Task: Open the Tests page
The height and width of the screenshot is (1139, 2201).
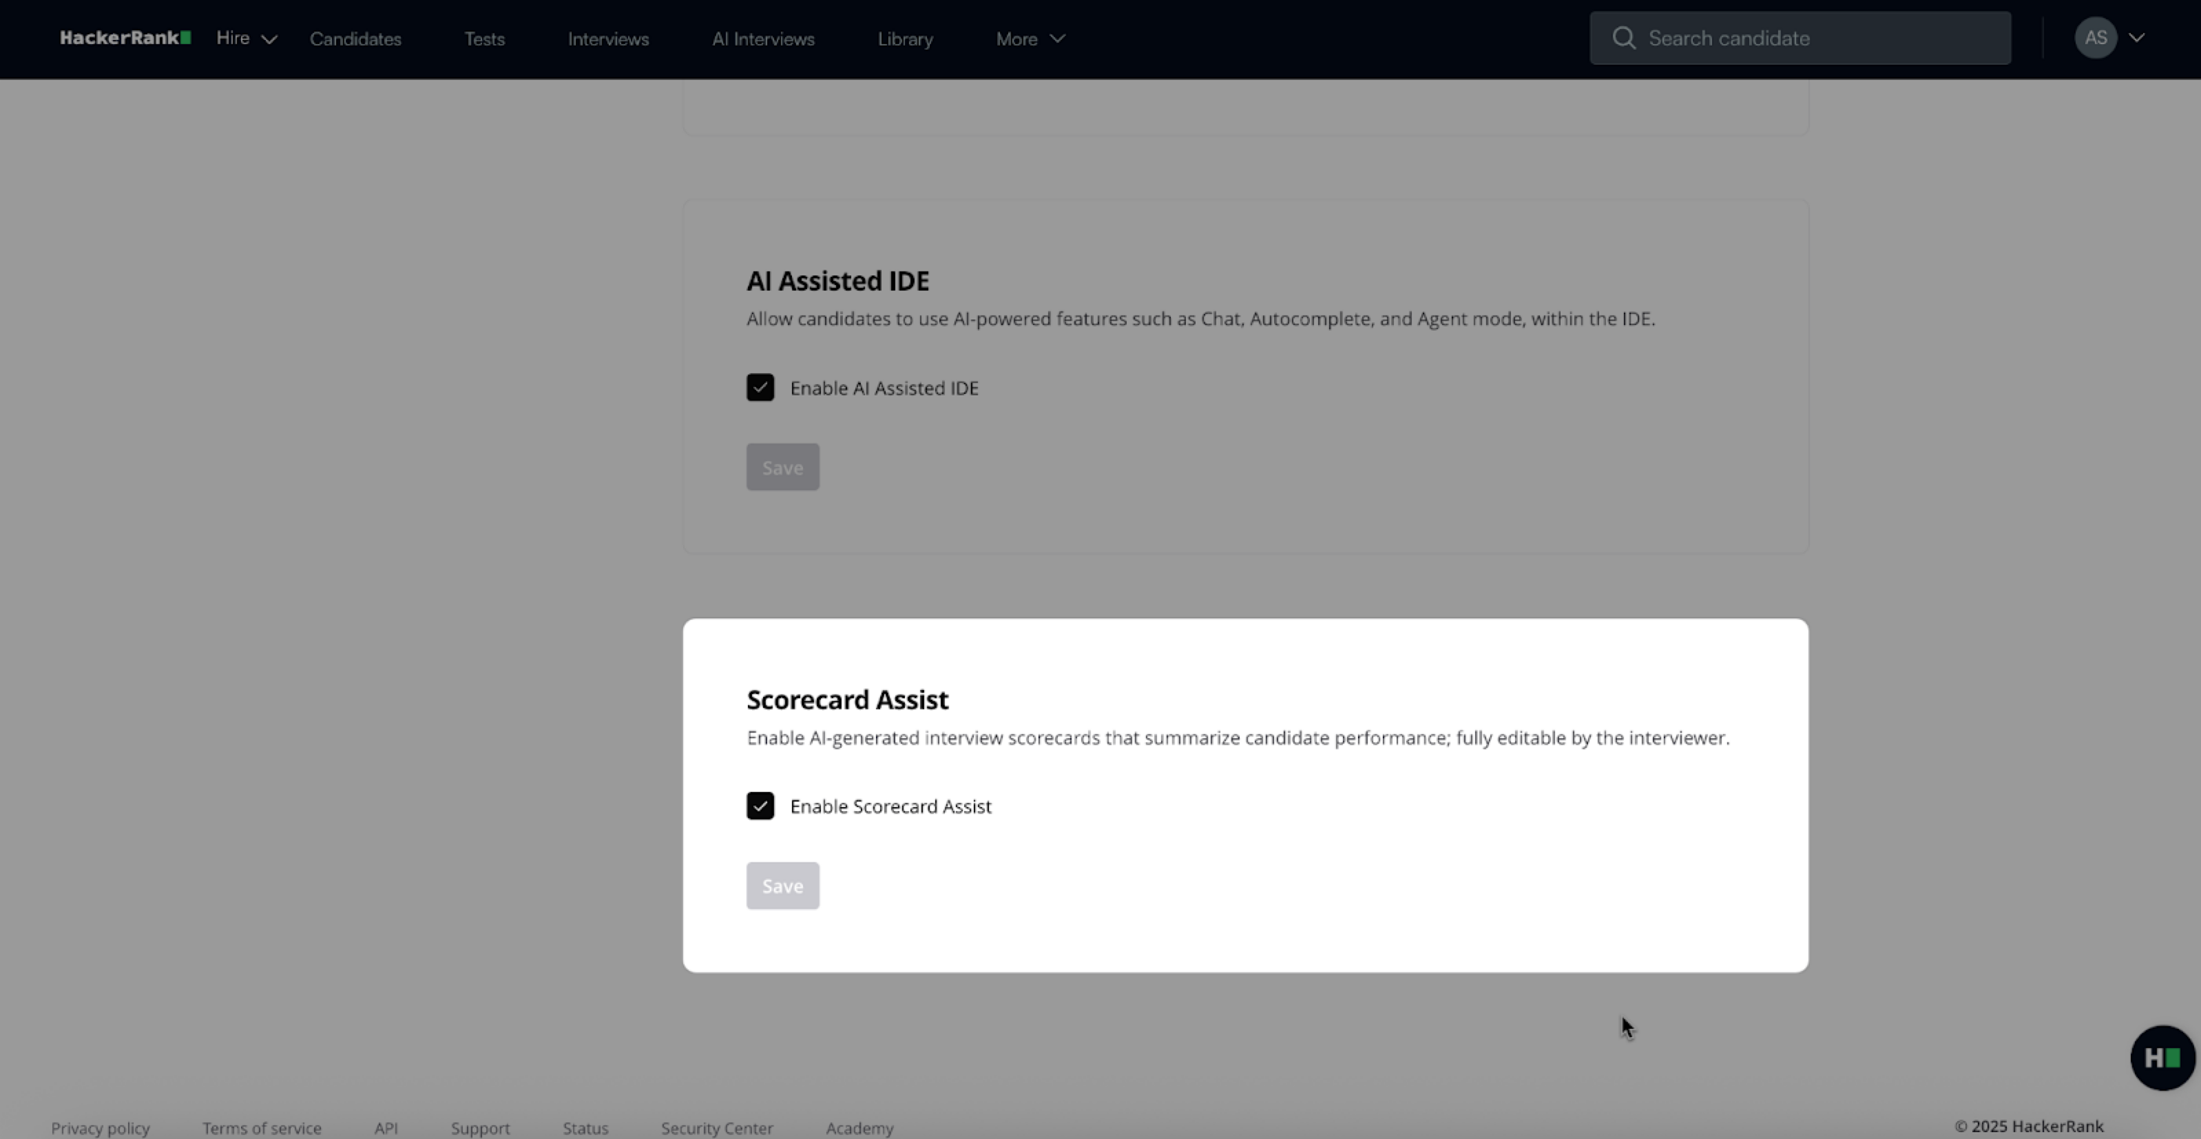Action: 484,39
